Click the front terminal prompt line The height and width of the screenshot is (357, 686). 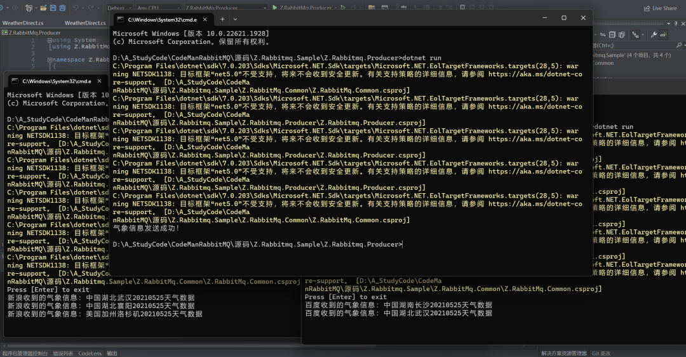click(257, 245)
